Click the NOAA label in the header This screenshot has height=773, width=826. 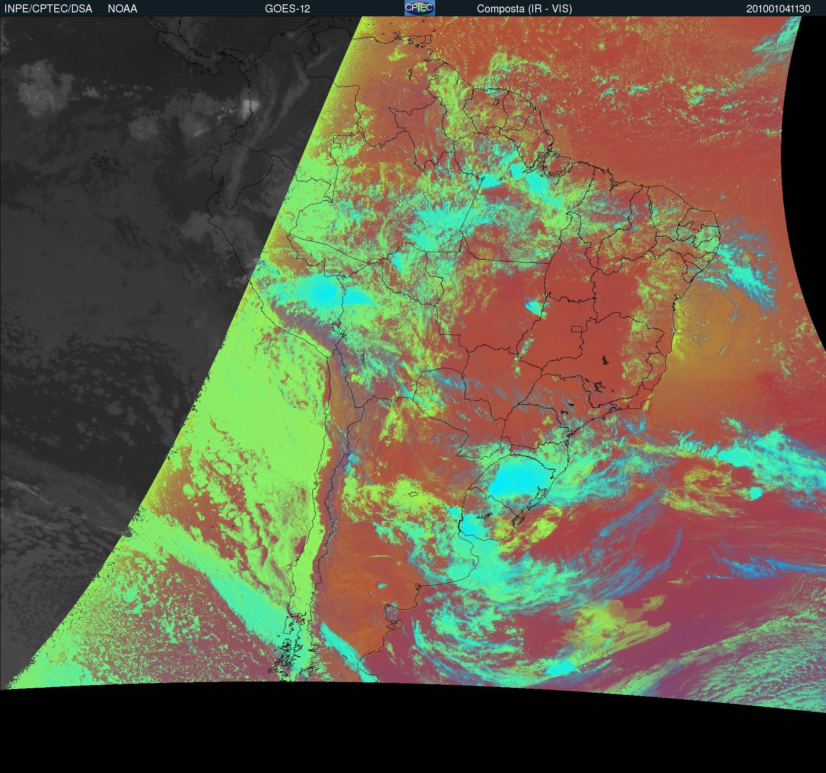[122, 9]
